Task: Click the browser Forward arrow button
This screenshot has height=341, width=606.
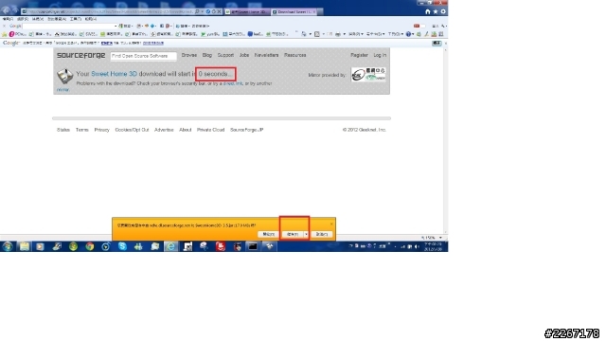Action: point(15,10)
